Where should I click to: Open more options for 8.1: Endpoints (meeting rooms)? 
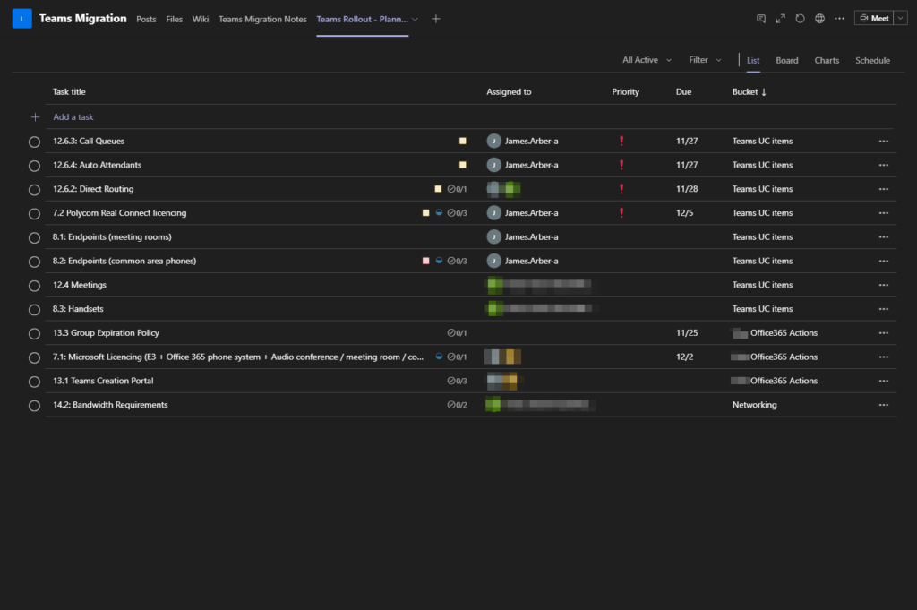click(883, 236)
